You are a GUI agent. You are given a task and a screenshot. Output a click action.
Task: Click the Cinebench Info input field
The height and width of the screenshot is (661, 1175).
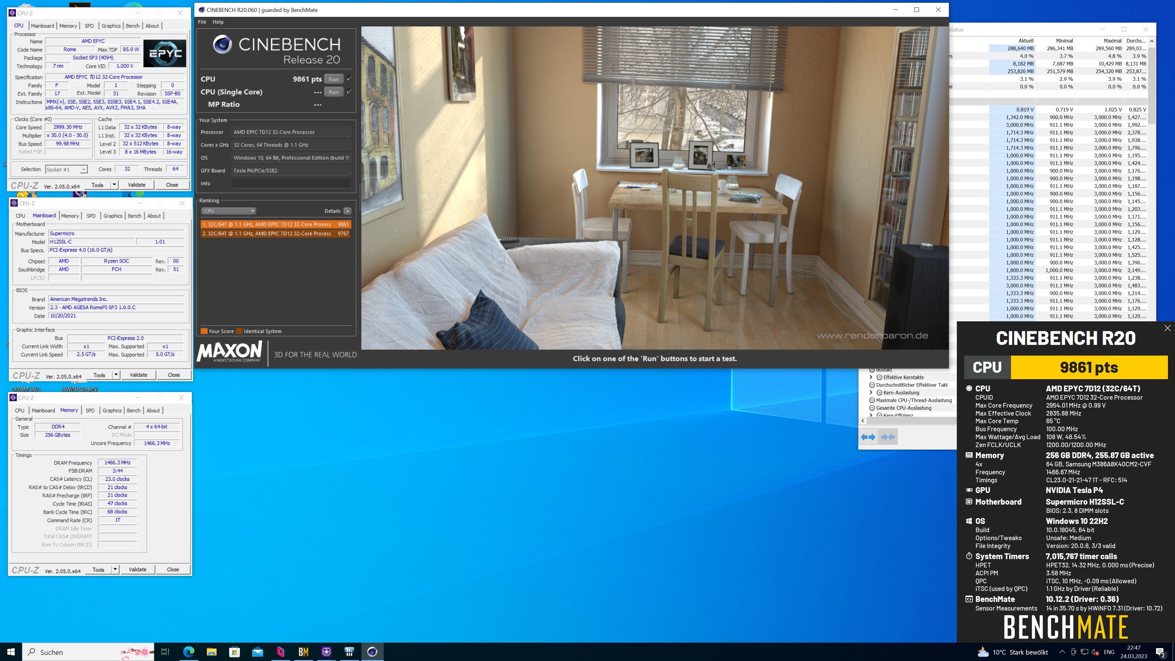(291, 183)
